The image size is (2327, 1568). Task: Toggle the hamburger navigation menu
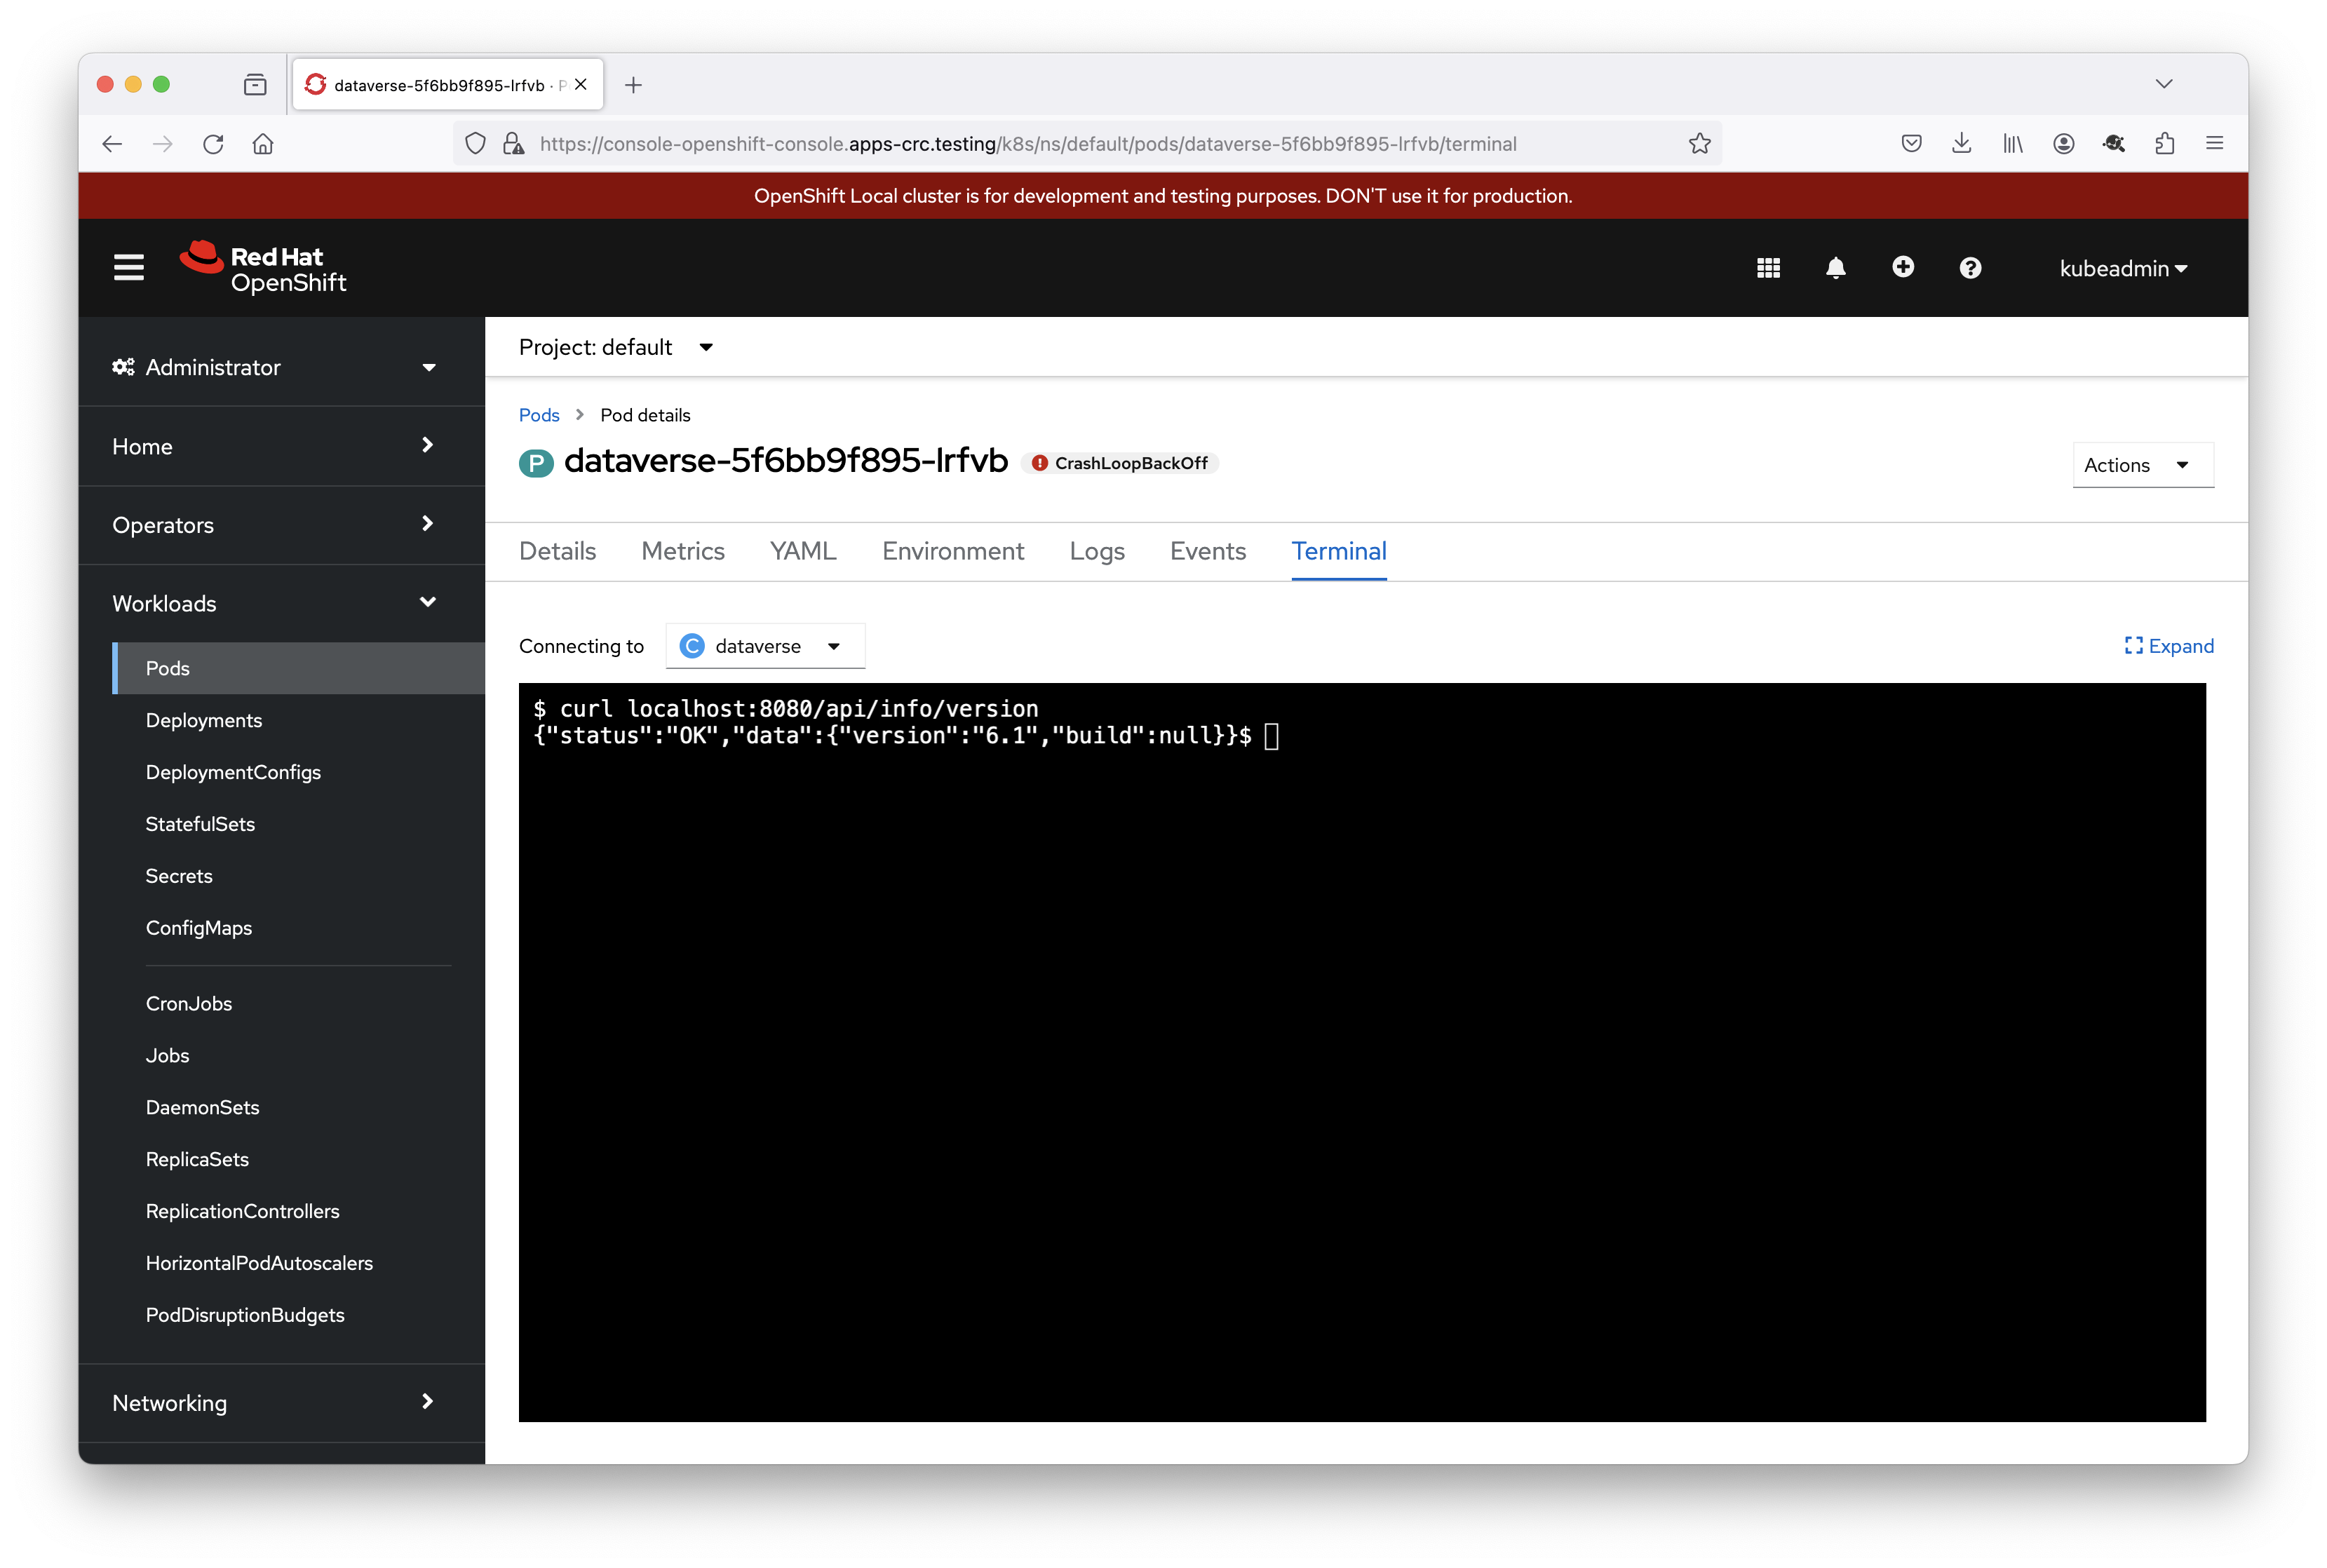129,268
